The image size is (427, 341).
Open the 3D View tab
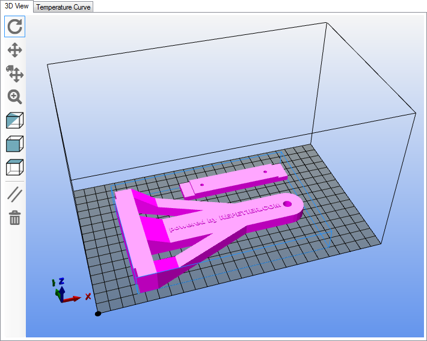coord(17,6)
